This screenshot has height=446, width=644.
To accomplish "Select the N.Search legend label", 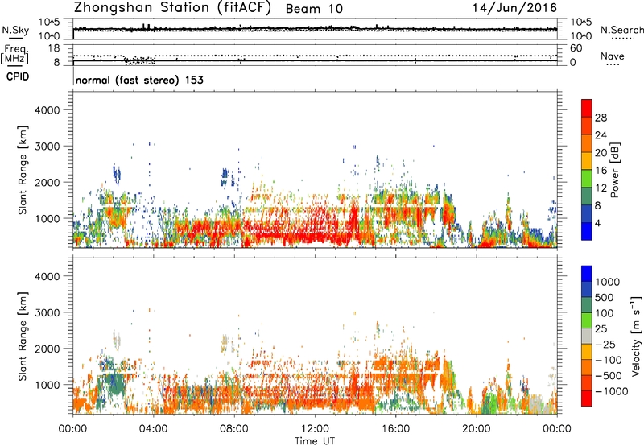I will point(622,30).
